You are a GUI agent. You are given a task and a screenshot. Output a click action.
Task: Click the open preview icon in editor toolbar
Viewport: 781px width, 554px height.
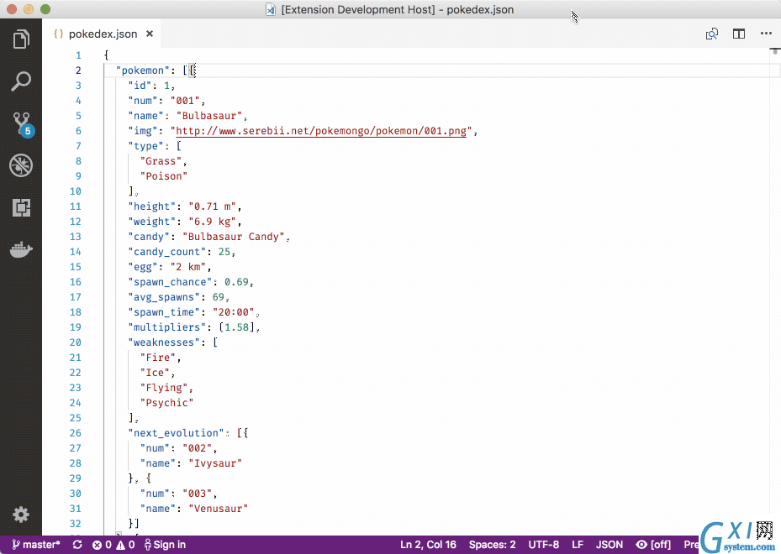(712, 34)
